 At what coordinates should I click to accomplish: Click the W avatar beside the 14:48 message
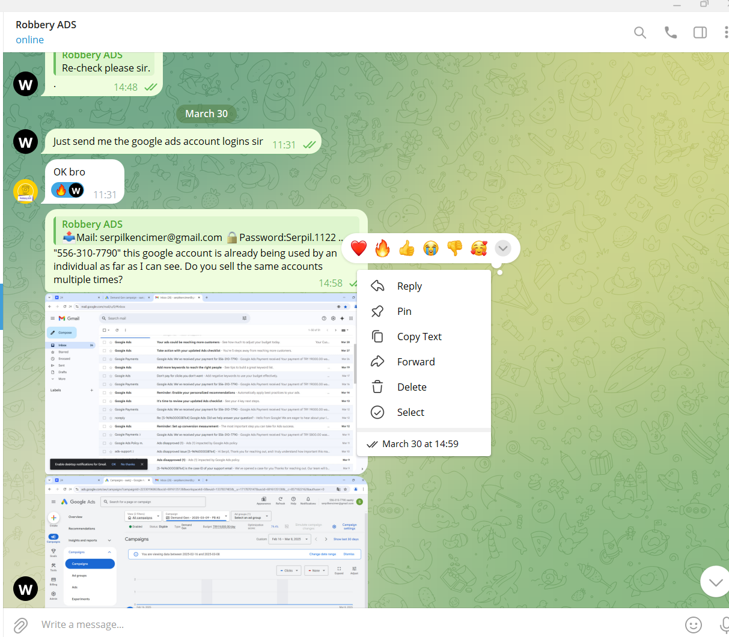click(x=26, y=84)
